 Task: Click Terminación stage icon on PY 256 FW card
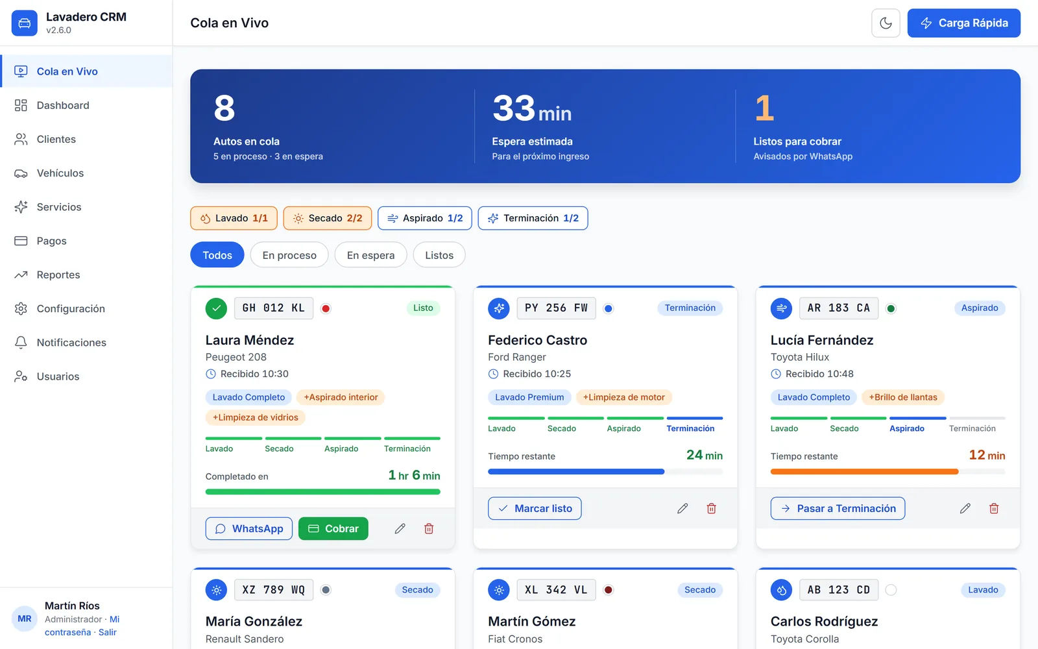coord(499,308)
